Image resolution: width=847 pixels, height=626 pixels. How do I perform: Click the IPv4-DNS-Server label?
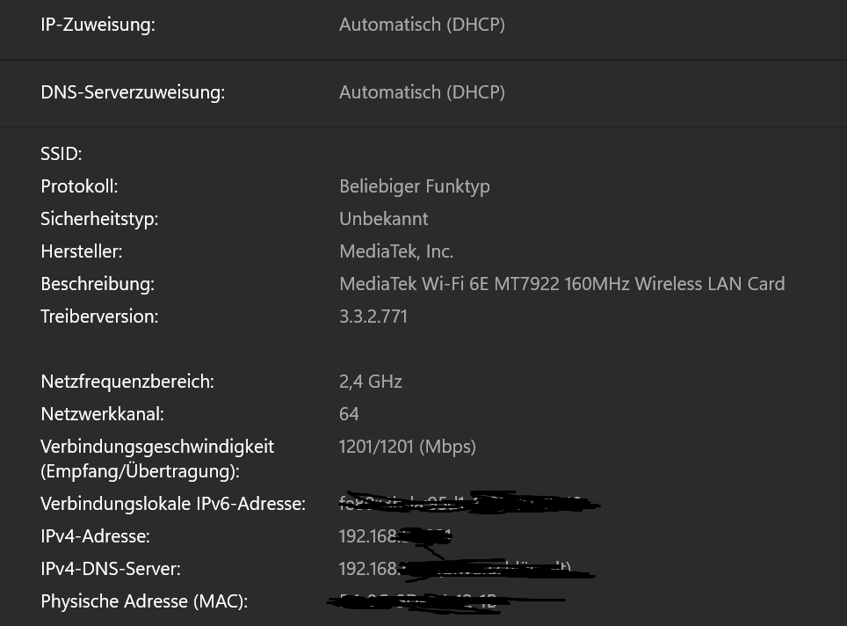pos(111,569)
